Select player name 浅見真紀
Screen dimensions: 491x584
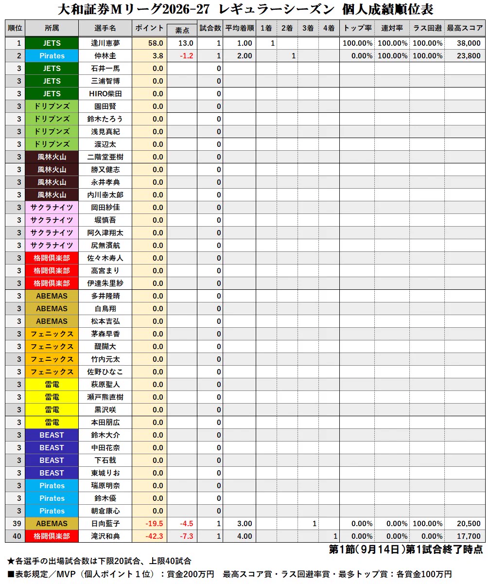point(105,132)
